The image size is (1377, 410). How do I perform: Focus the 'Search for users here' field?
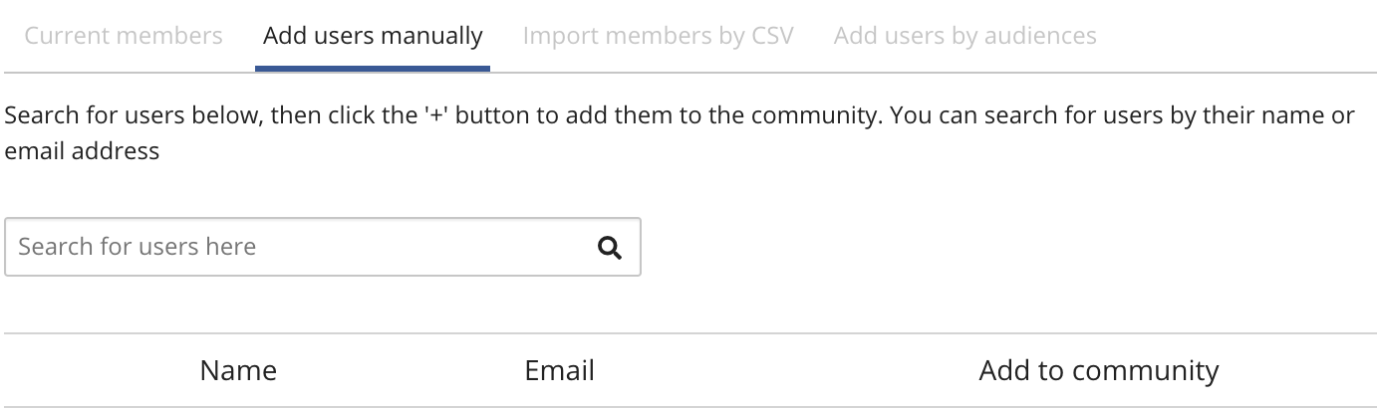[299, 247]
